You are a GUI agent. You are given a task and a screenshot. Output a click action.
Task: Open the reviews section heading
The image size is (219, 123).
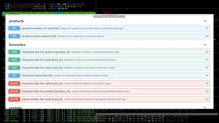15,108
